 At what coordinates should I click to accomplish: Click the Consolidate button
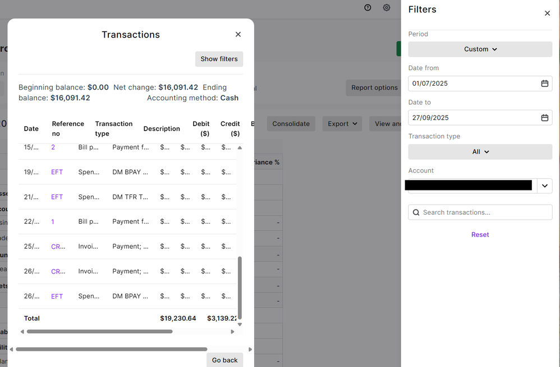click(x=291, y=124)
